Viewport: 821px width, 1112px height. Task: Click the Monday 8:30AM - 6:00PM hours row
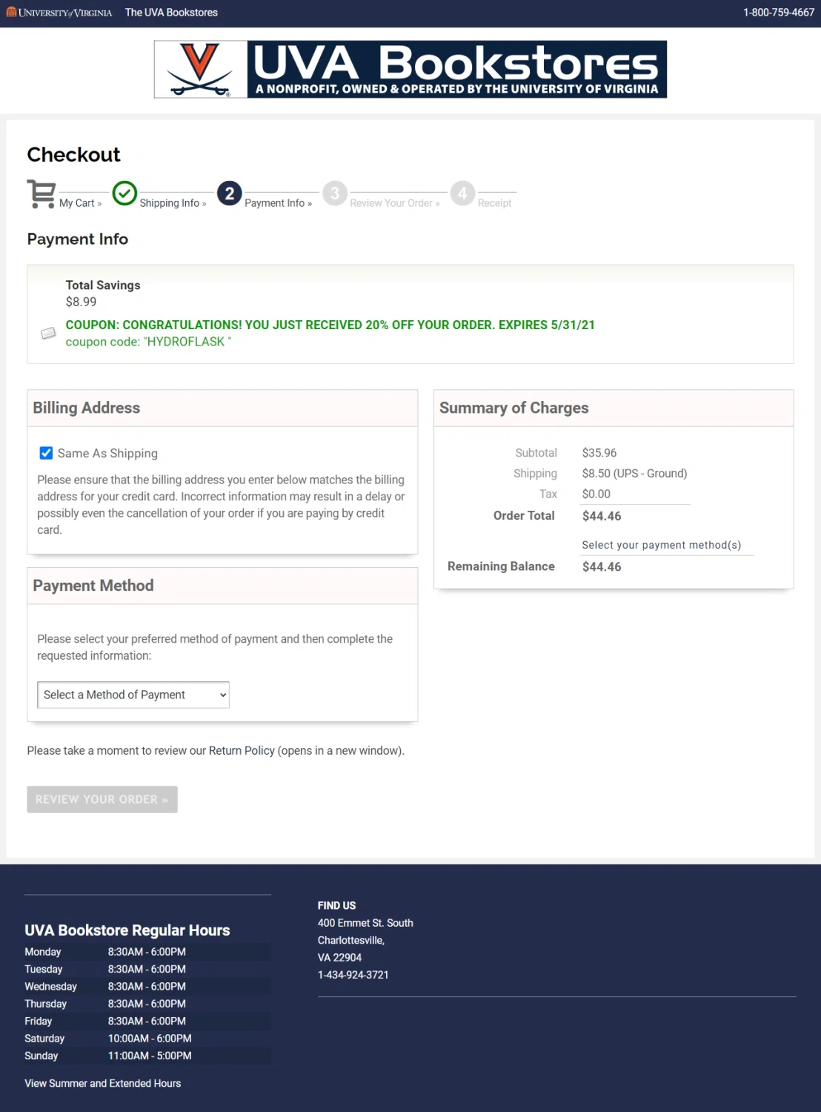147,952
